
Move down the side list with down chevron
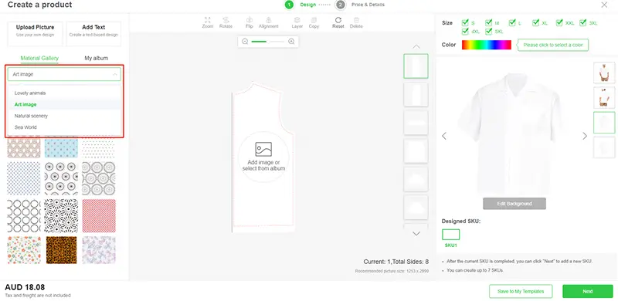click(416, 234)
